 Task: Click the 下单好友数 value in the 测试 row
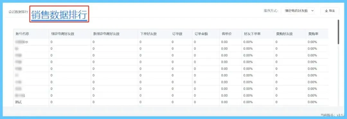coord(140,102)
